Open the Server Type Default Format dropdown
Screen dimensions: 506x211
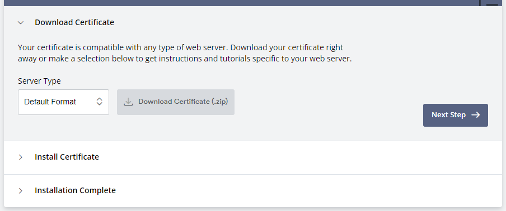(x=64, y=102)
